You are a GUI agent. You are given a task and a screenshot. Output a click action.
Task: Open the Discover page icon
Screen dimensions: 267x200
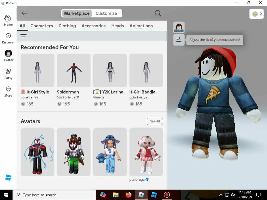coord(8,36)
